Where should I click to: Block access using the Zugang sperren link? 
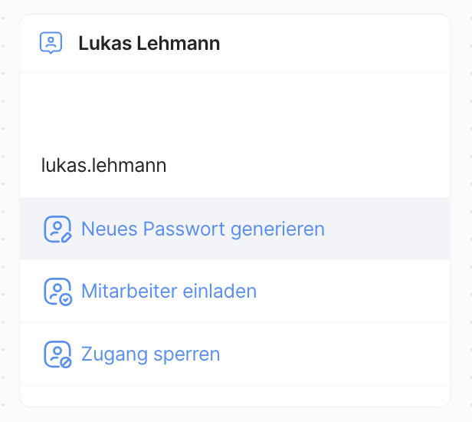point(150,354)
